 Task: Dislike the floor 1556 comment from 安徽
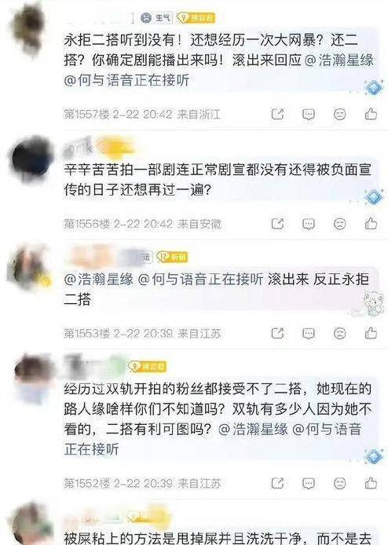tap(339, 224)
